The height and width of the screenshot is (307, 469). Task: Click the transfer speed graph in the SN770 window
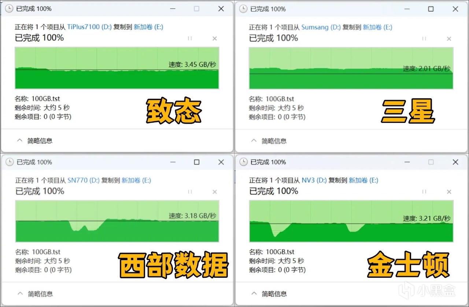click(x=117, y=221)
